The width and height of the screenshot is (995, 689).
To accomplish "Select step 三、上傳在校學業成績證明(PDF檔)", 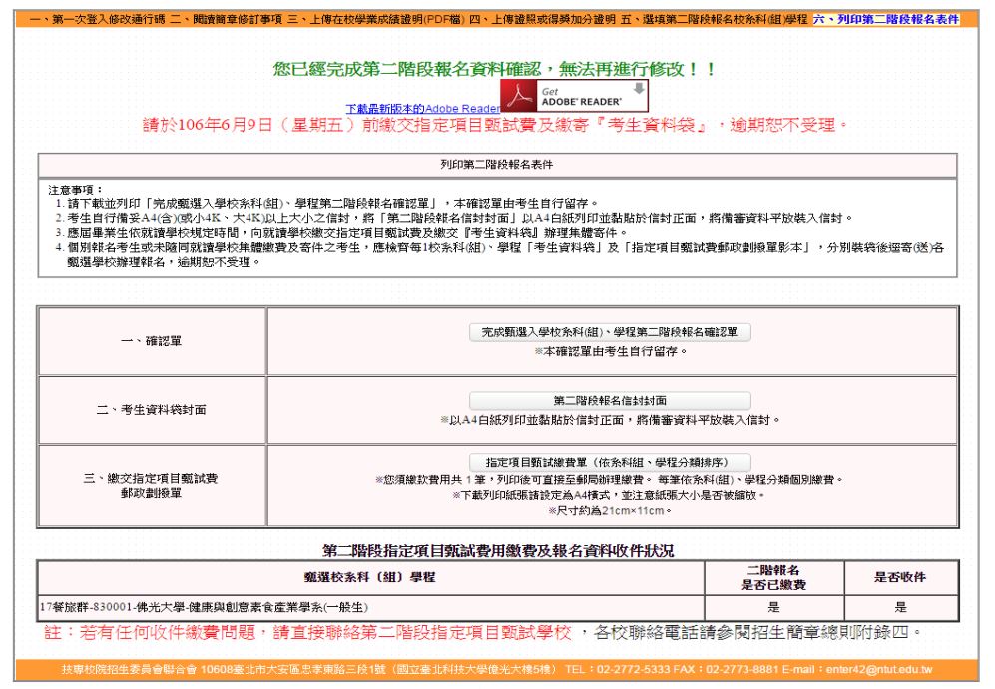I will tap(376, 19).
